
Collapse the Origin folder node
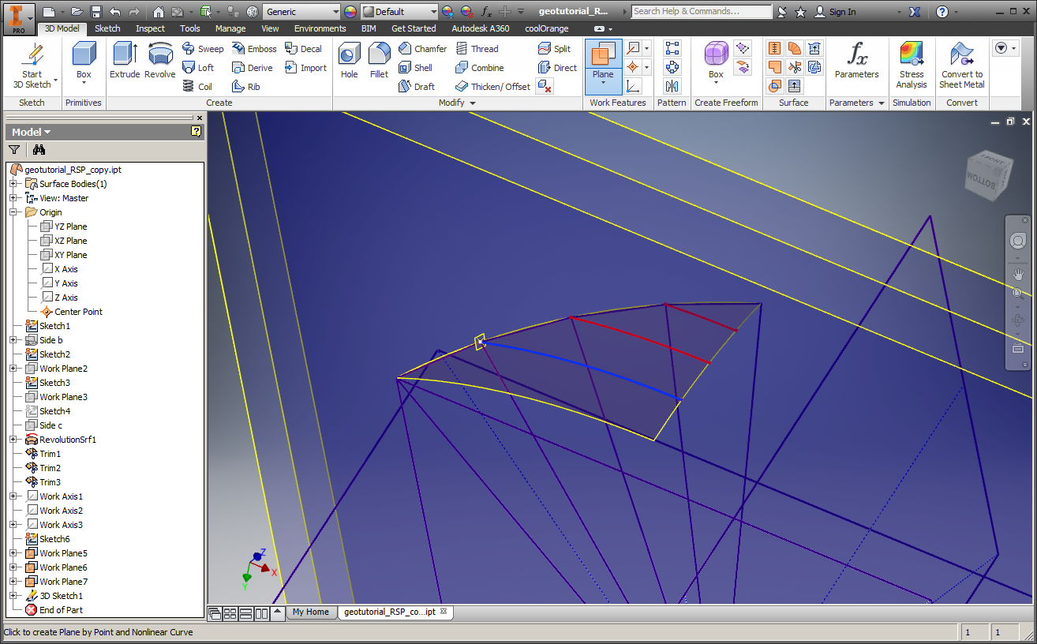pyautogui.click(x=13, y=212)
